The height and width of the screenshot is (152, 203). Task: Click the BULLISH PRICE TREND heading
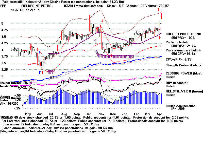coord(183,34)
